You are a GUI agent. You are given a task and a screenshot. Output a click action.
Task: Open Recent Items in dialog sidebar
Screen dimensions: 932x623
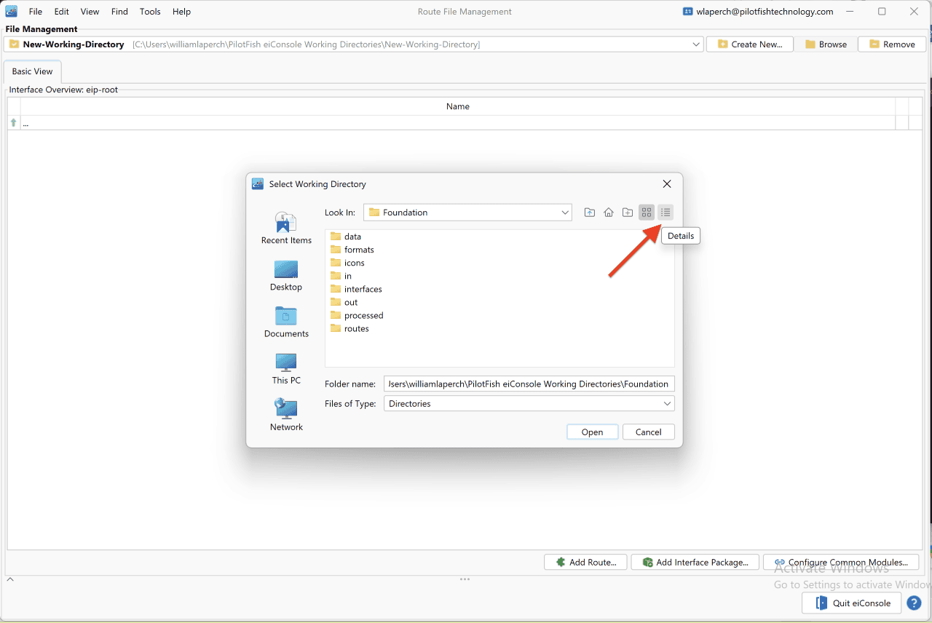point(286,228)
